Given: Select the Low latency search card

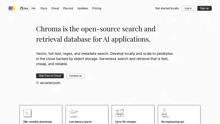Looking at the screenshot, I should (x=87, y=114).
